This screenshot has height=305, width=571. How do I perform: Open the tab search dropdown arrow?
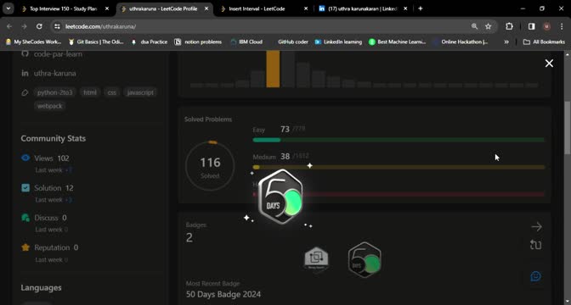point(8,8)
